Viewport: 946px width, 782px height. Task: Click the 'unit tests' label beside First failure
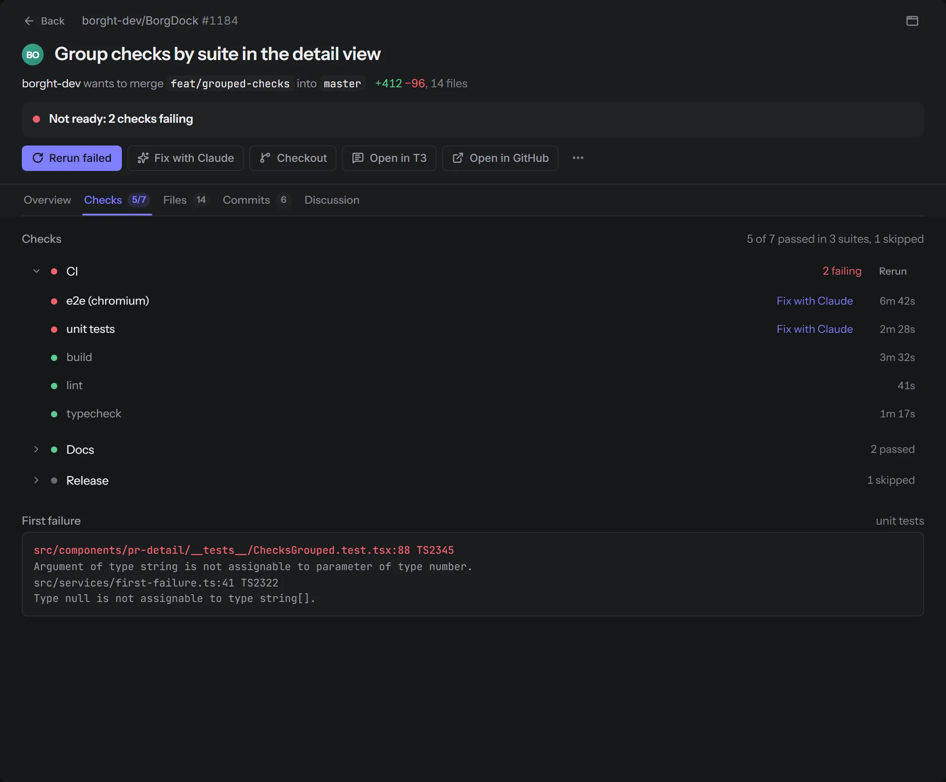click(900, 521)
